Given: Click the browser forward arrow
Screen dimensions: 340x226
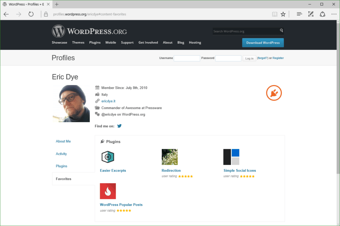Looking at the screenshot, I should (x=18, y=14).
